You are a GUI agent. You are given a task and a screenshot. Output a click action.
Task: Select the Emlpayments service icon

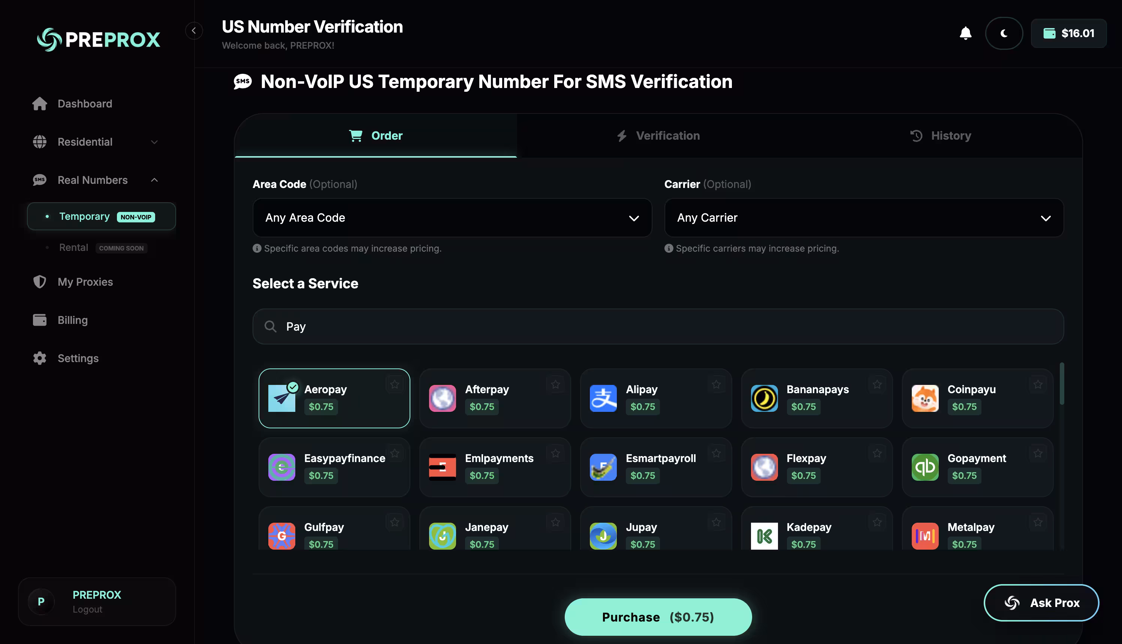click(x=442, y=467)
